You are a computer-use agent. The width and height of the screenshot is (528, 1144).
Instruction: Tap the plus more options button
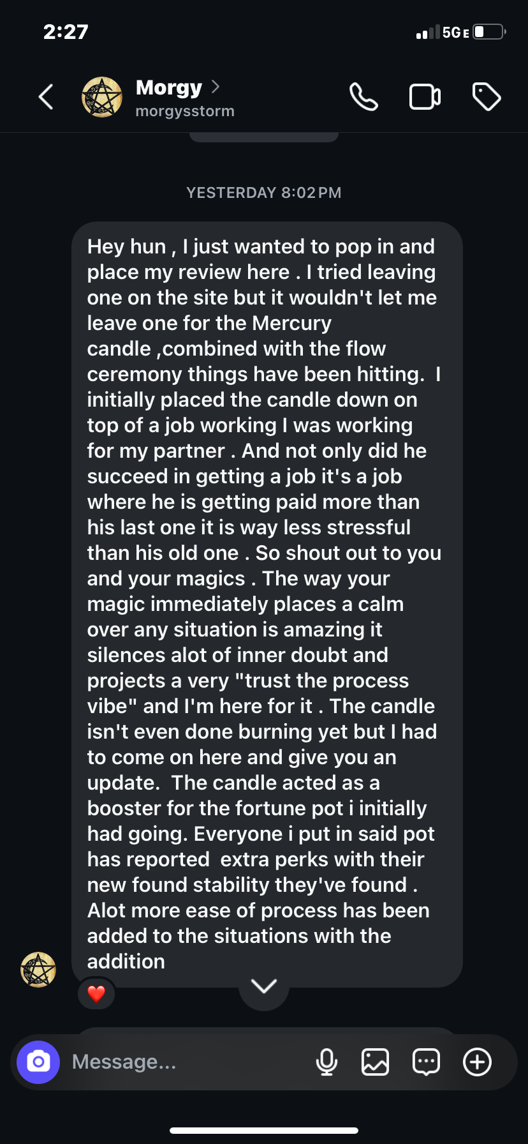pyautogui.click(x=477, y=1062)
